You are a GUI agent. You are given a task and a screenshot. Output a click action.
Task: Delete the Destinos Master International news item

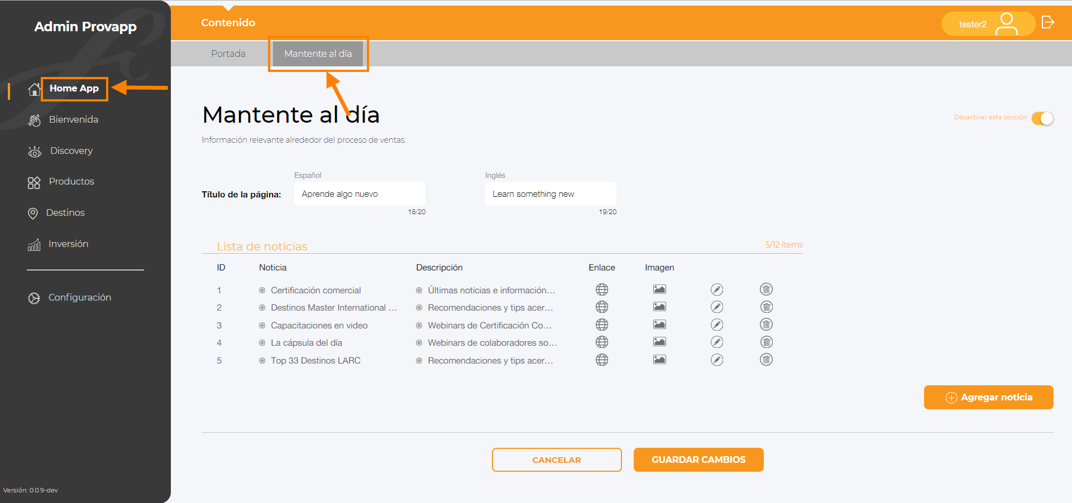767,307
